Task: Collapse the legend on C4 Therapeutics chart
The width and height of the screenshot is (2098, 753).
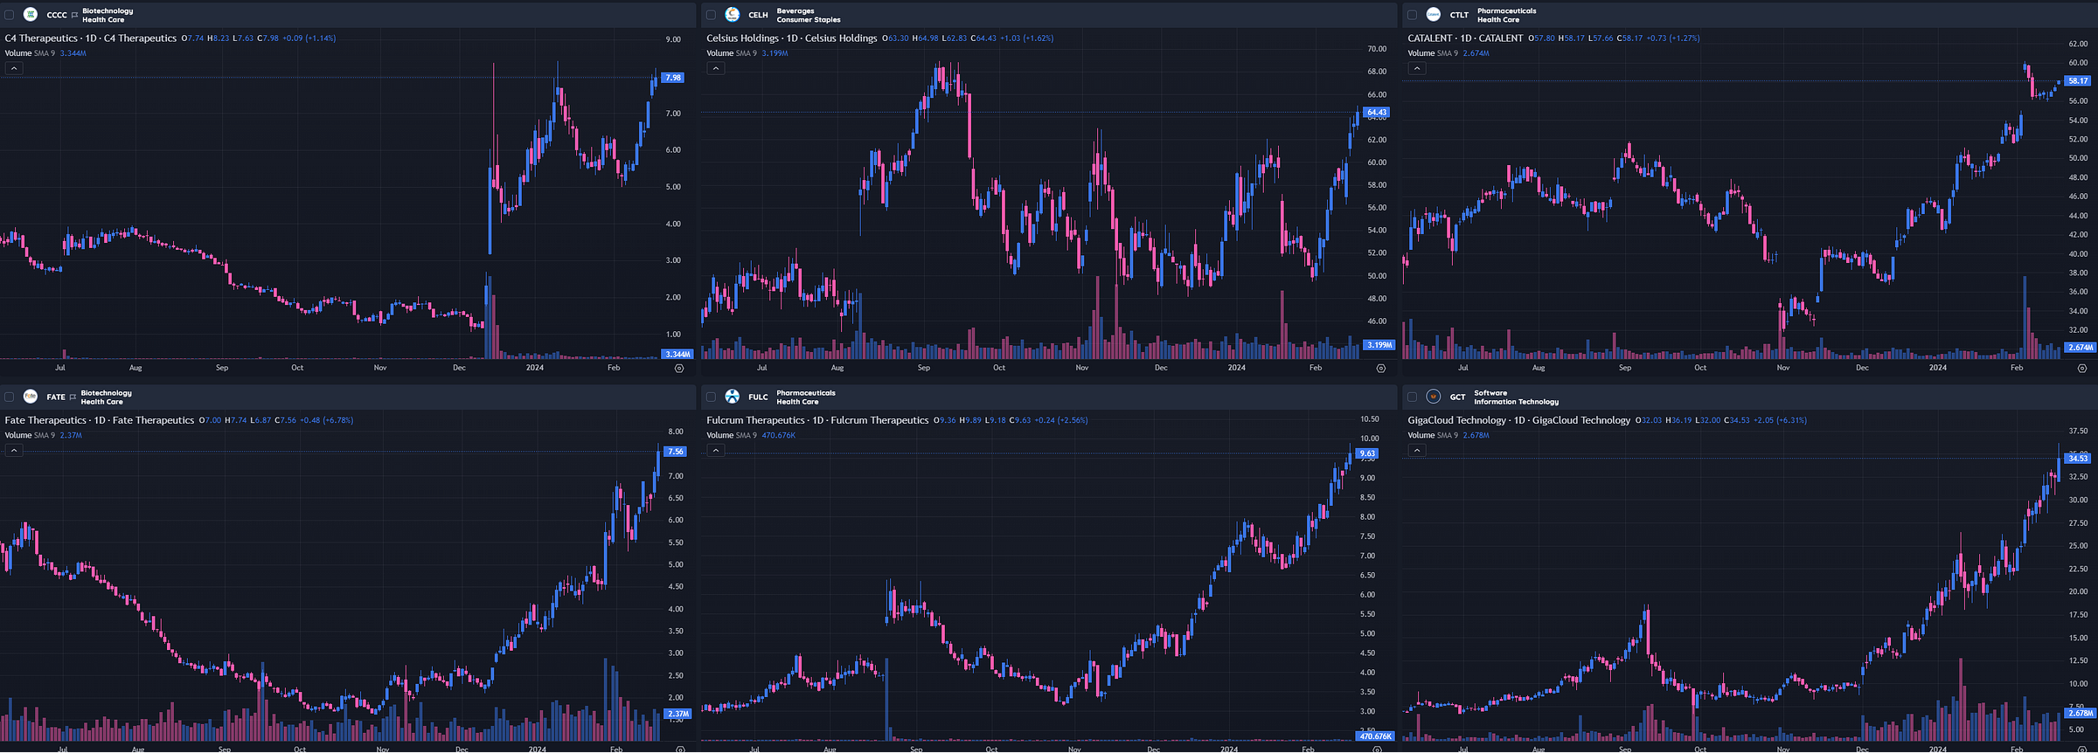Action: (15, 68)
